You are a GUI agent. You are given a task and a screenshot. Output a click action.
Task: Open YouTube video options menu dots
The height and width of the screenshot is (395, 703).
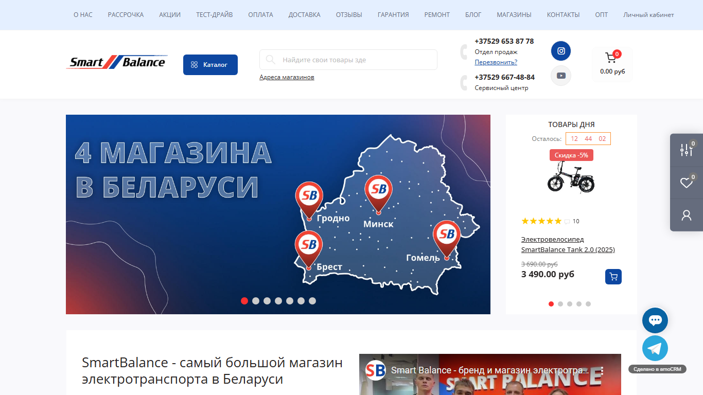click(602, 370)
